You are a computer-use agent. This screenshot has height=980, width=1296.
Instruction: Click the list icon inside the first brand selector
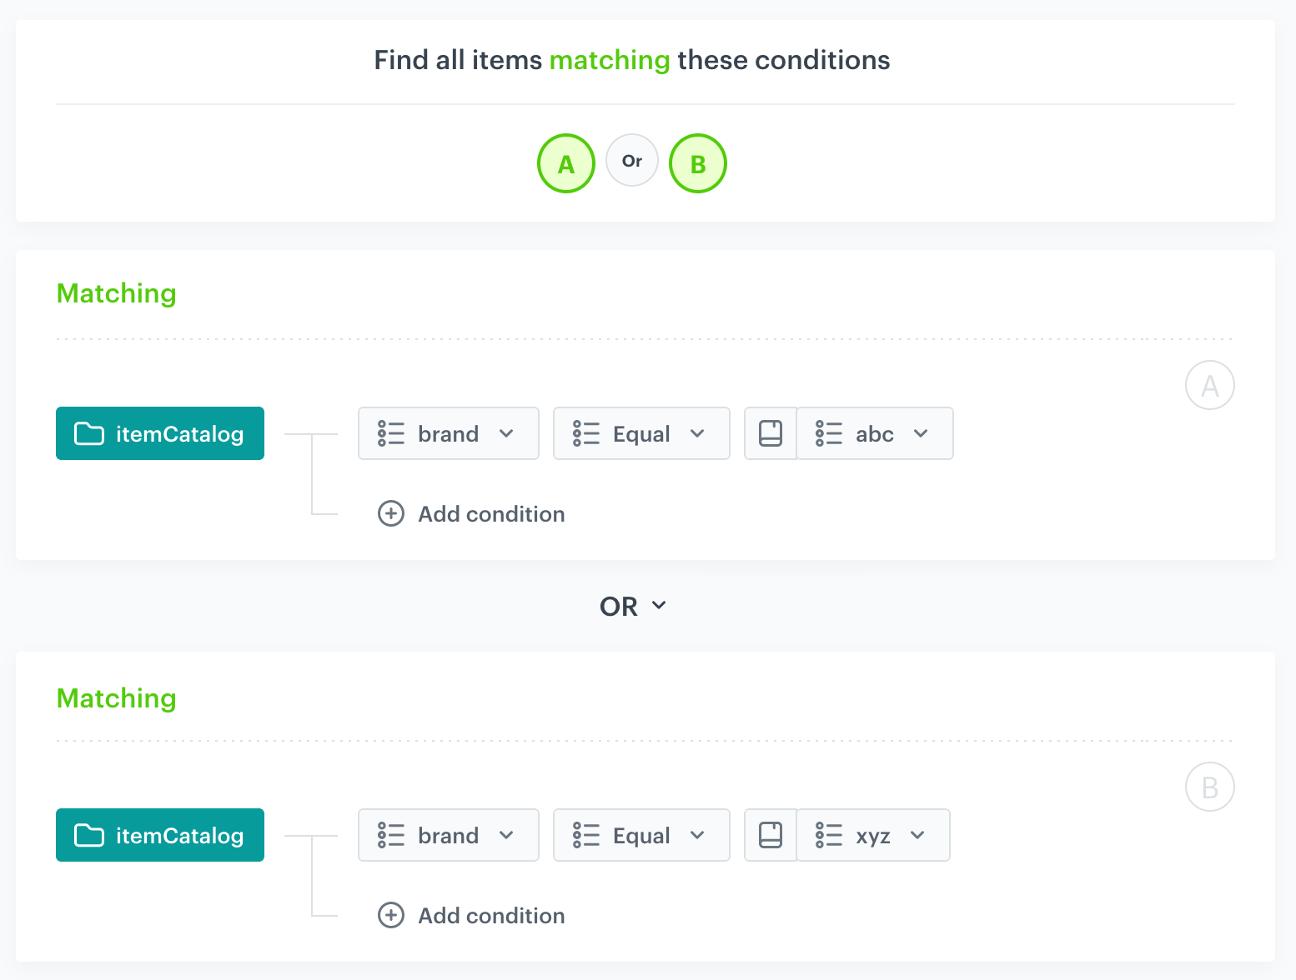pyautogui.click(x=389, y=433)
